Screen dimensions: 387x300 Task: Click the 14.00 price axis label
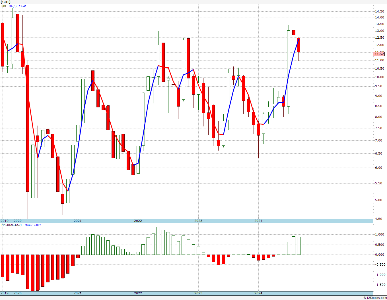379,17
